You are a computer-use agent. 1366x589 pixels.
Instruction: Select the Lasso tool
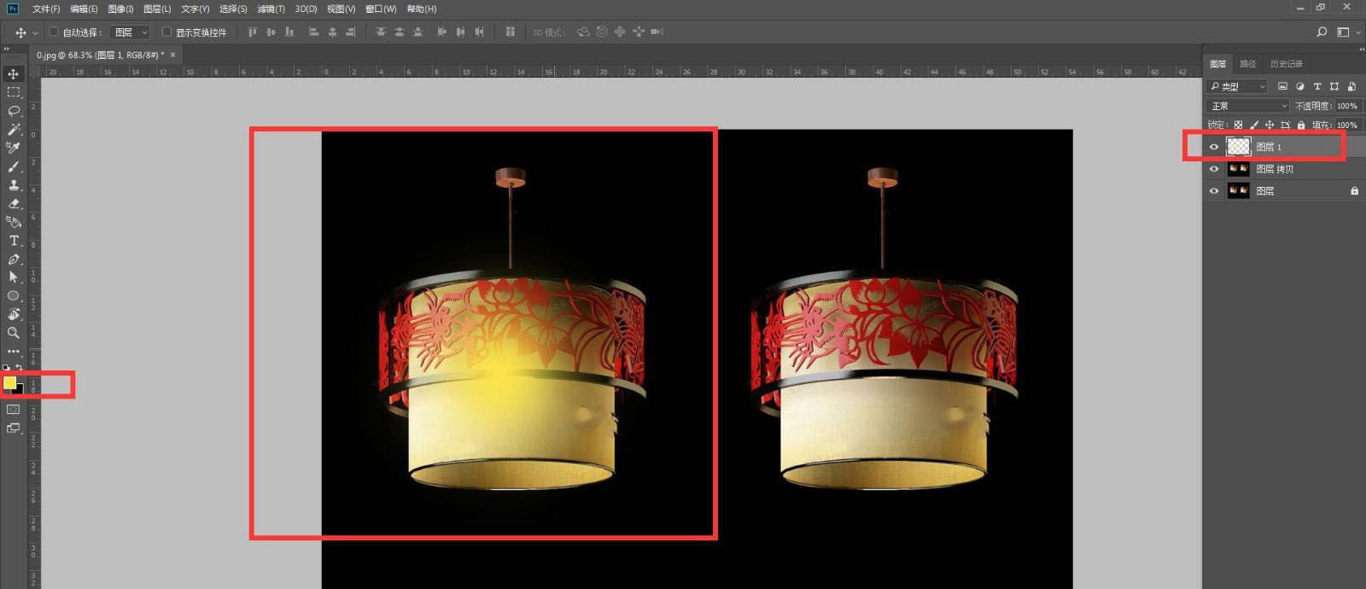[x=14, y=111]
